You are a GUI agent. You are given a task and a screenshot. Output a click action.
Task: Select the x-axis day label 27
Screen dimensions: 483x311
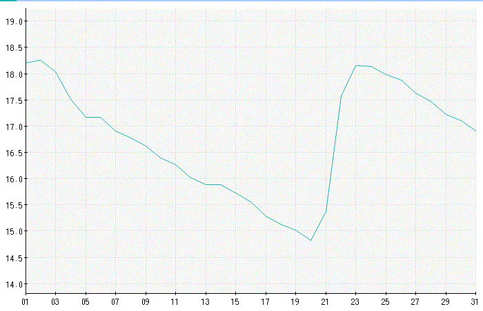coord(415,302)
